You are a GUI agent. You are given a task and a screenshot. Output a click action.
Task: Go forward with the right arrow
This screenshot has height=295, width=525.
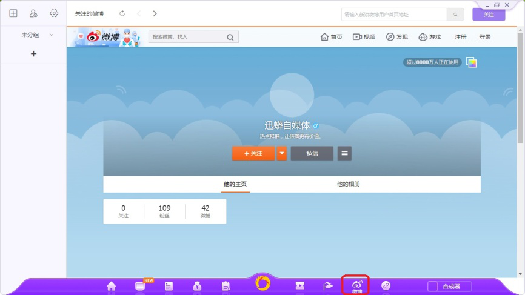(155, 13)
